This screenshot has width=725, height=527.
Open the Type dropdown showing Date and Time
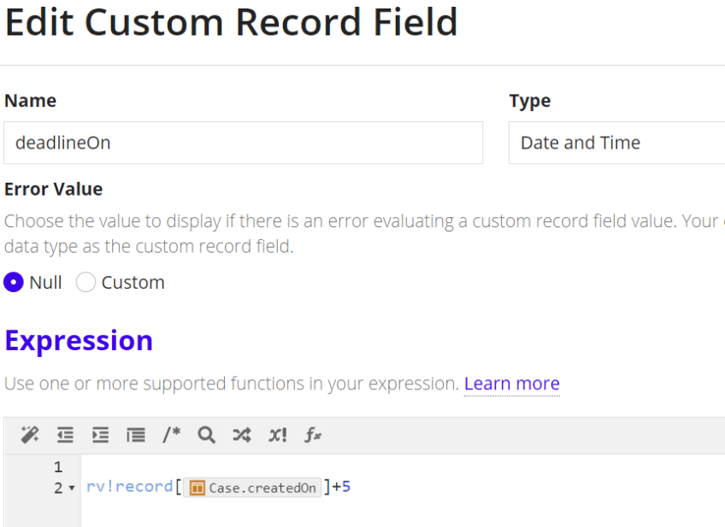coord(616,143)
